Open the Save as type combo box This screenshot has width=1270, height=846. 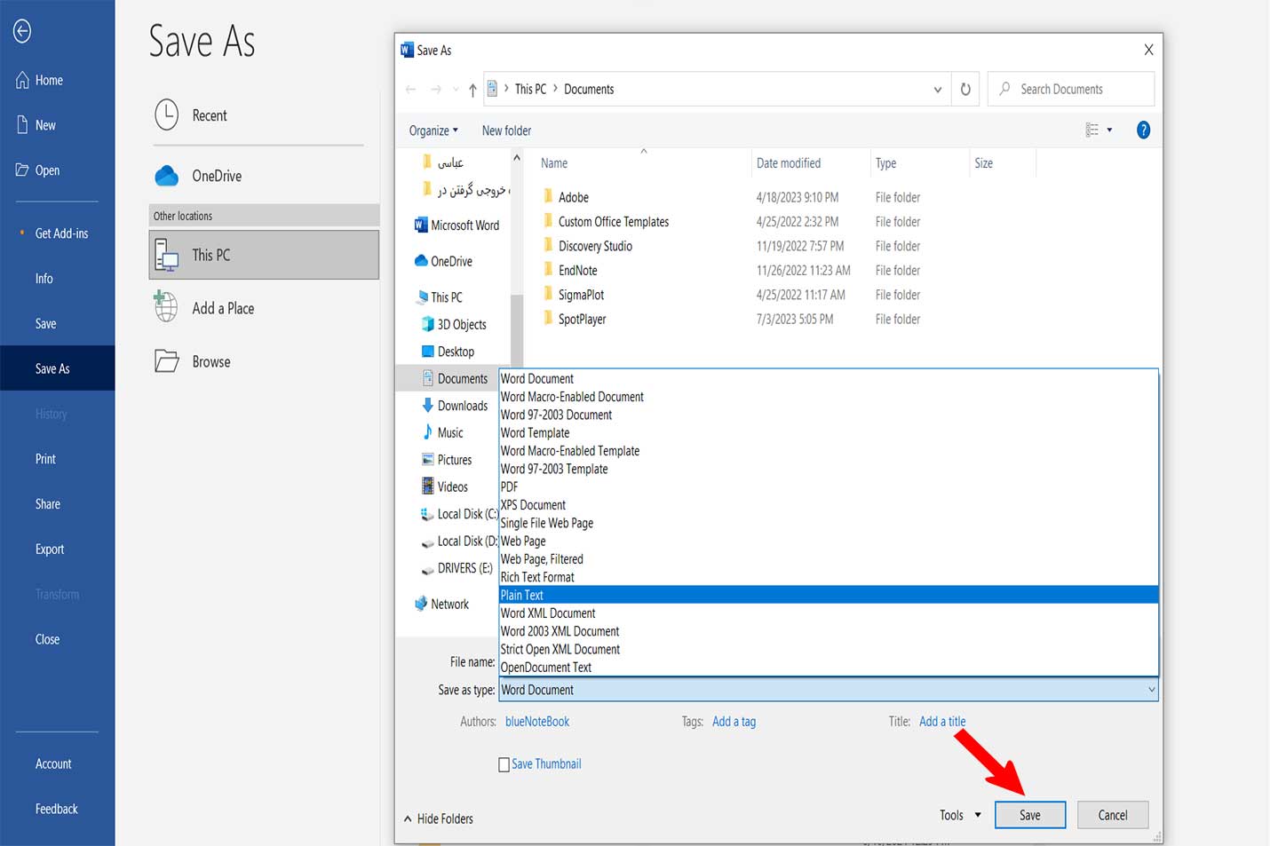click(829, 690)
